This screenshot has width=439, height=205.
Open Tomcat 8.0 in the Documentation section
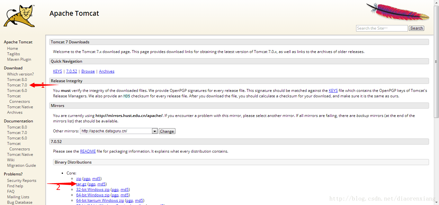pyautogui.click(x=17, y=127)
